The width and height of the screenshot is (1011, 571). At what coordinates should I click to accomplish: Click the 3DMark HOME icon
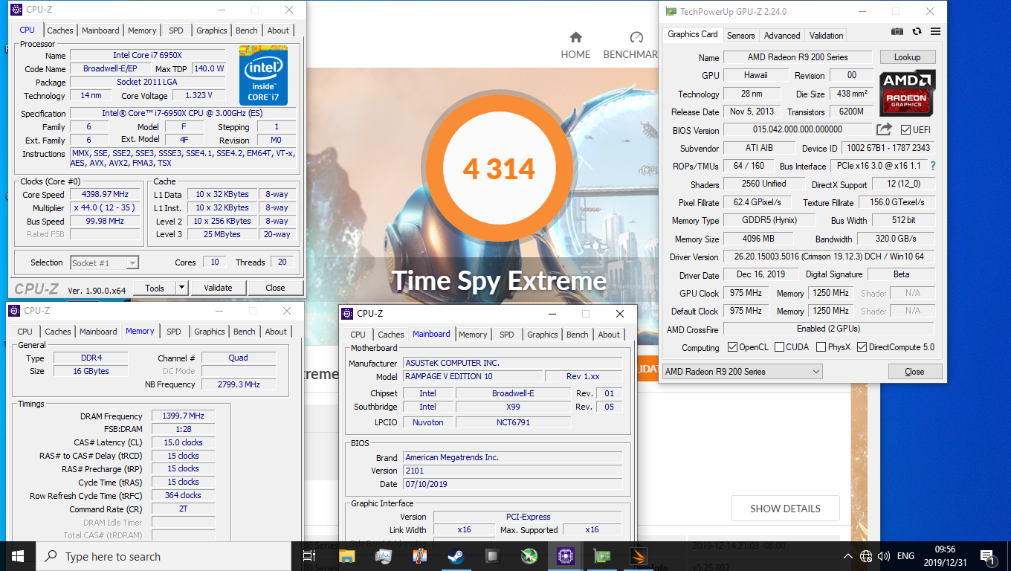click(575, 37)
